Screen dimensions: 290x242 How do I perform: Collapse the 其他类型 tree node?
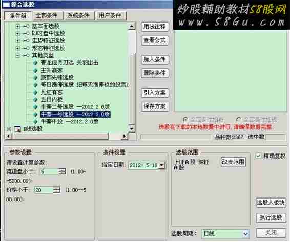coord(17,55)
